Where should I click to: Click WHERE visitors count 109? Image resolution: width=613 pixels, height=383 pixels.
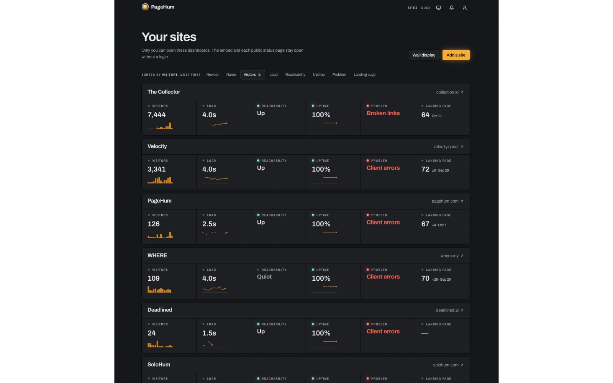tap(154, 278)
